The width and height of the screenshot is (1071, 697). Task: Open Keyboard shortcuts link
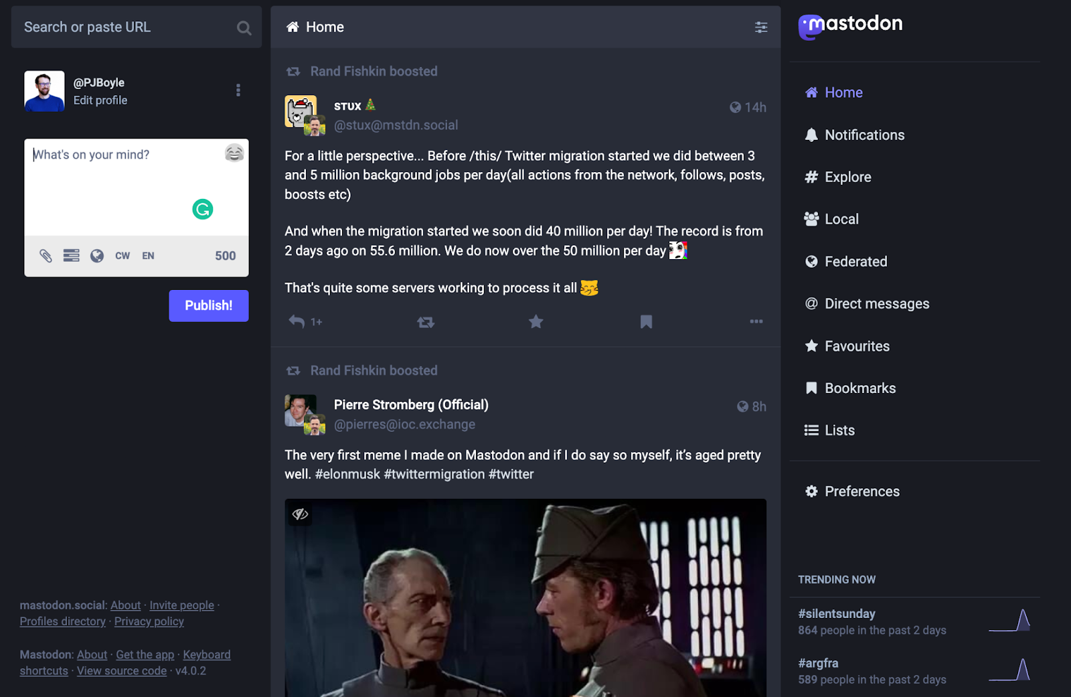[x=207, y=655]
